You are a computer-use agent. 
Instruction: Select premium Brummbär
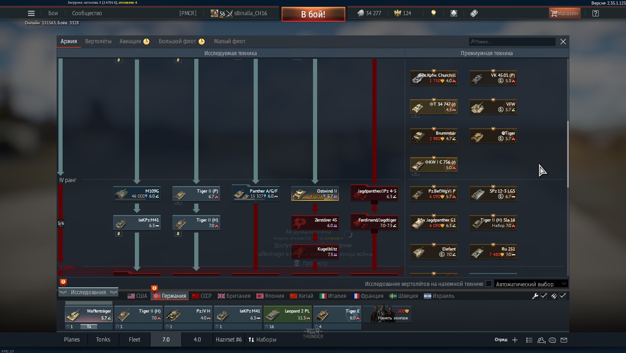pos(434,136)
